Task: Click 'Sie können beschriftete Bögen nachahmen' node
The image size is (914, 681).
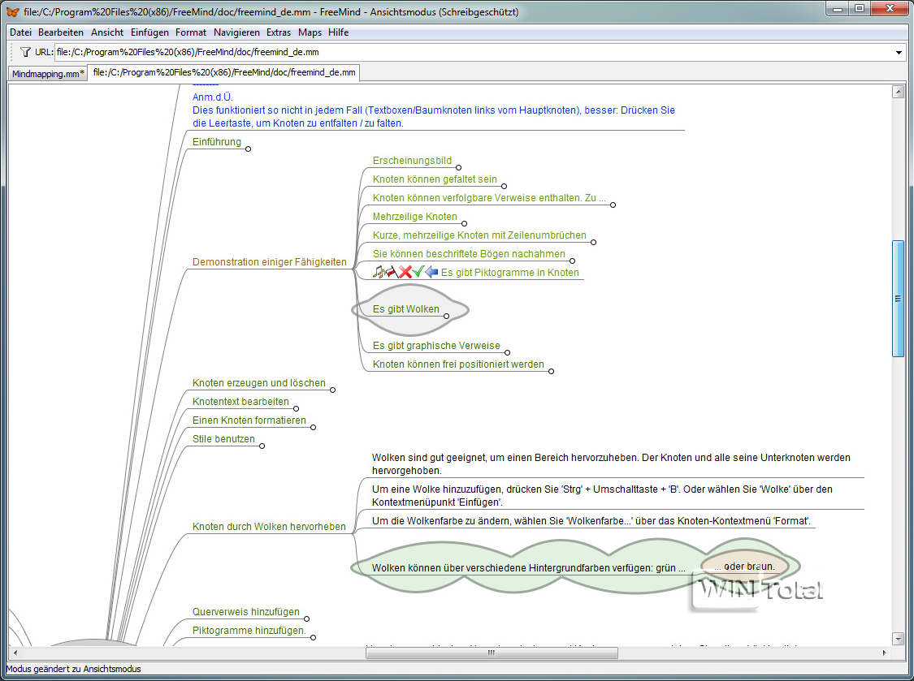Action: pyautogui.click(x=469, y=254)
